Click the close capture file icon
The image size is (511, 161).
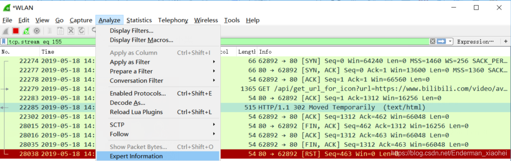pos(71,31)
